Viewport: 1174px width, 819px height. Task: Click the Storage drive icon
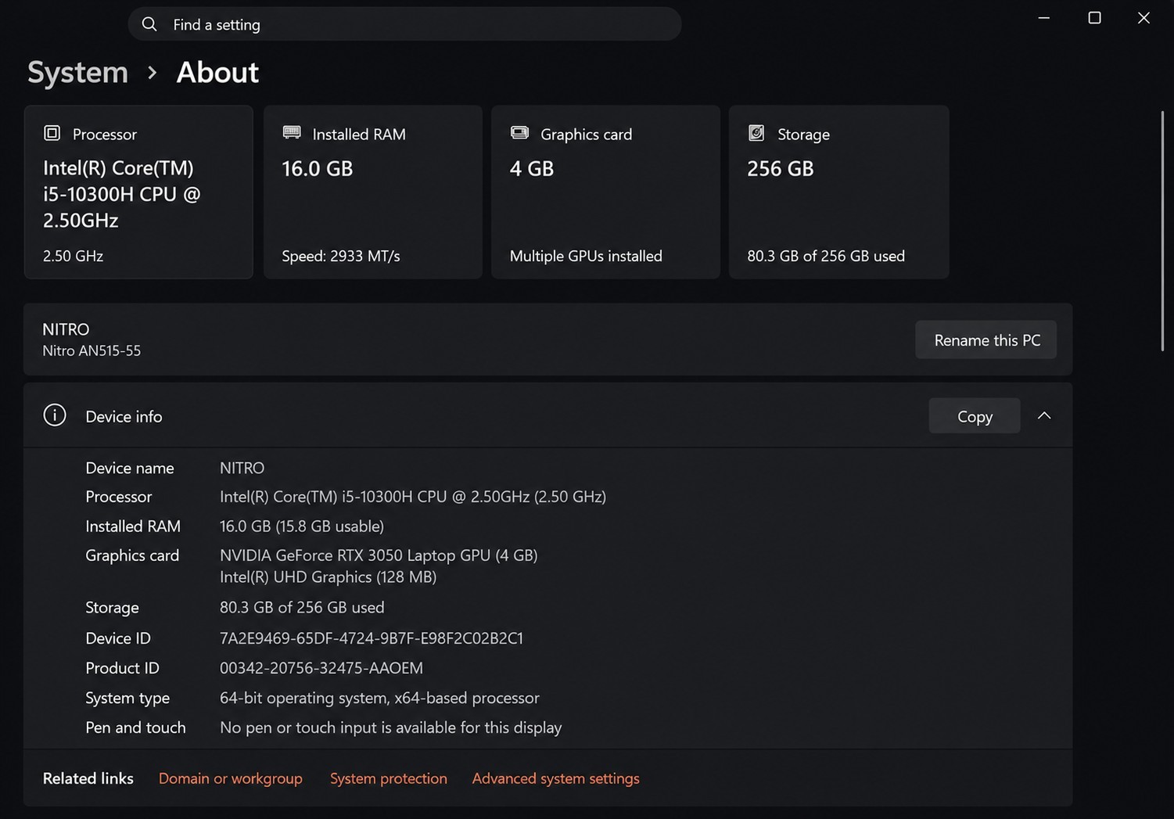click(756, 133)
